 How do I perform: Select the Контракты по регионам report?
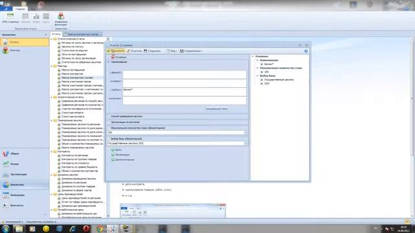[75, 155]
